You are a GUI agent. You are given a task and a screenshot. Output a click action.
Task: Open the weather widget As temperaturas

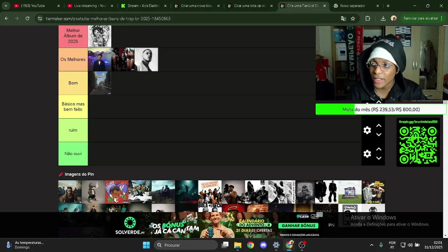click(x=24, y=245)
